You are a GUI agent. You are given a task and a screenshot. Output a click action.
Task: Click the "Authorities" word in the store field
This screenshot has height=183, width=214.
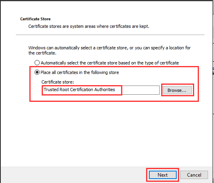tap(104, 90)
